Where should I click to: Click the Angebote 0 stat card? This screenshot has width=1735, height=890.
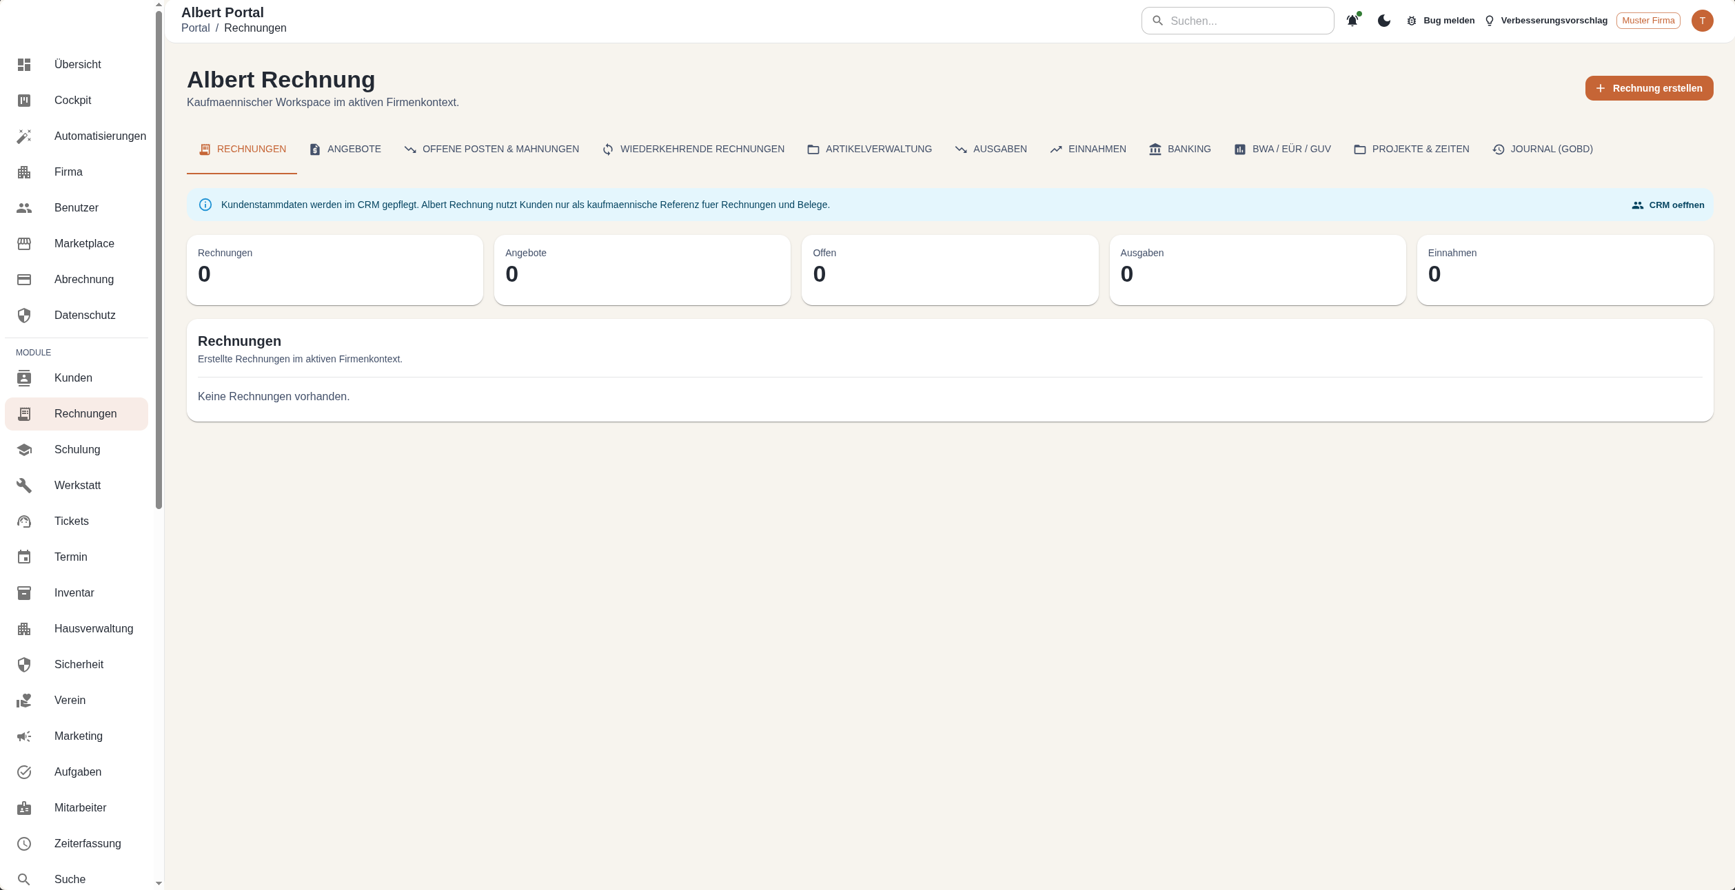point(642,270)
